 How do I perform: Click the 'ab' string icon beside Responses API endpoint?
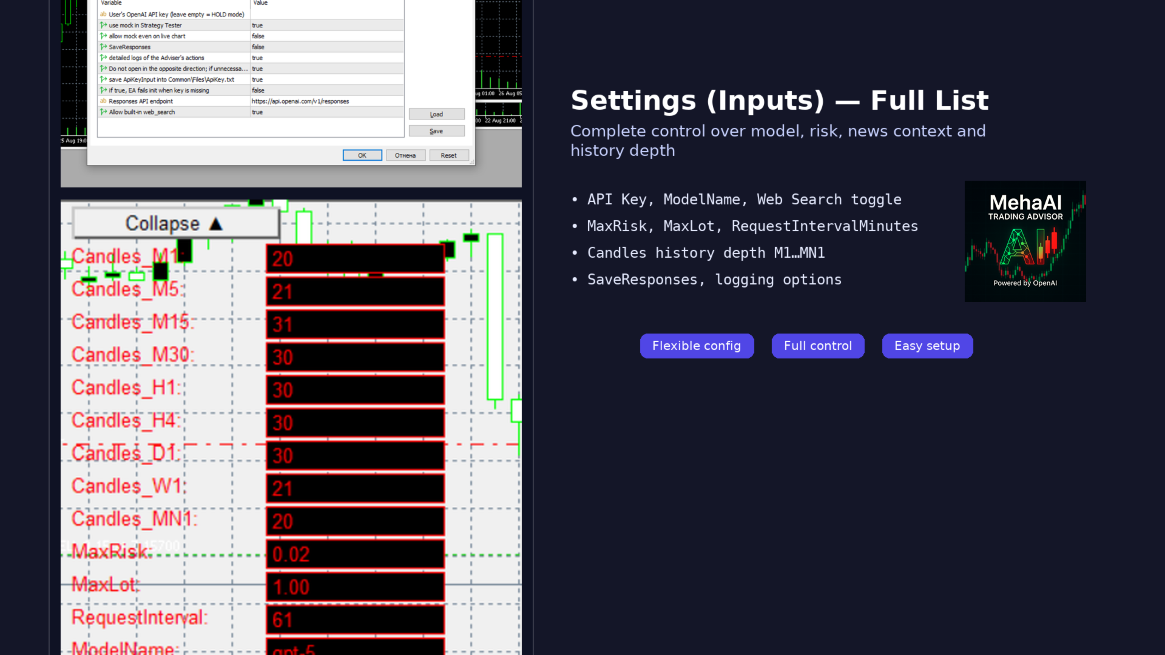[103, 101]
